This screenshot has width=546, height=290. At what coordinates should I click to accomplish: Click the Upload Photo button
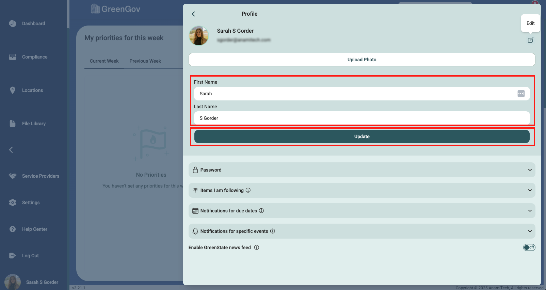tap(362, 60)
